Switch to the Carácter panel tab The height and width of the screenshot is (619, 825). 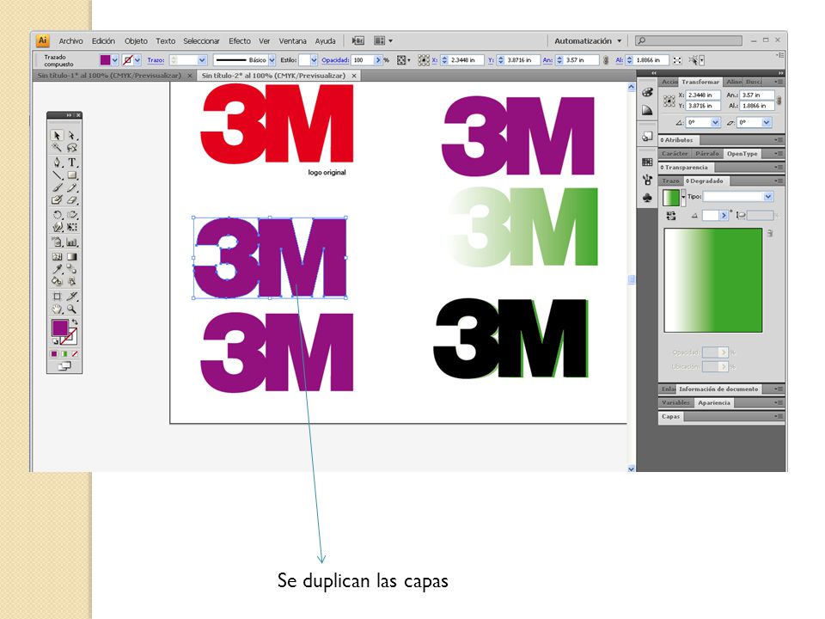coord(675,154)
